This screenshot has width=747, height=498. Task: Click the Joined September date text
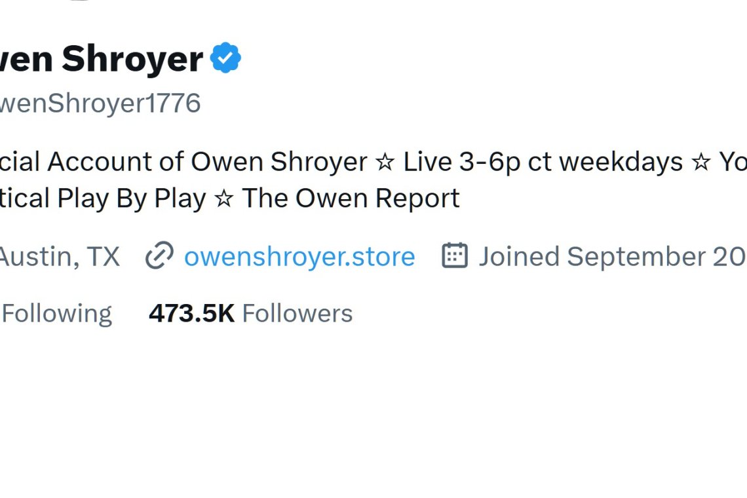click(612, 256)
